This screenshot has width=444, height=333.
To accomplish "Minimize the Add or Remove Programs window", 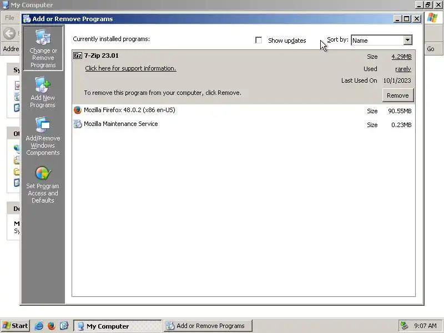I will 397,19.
